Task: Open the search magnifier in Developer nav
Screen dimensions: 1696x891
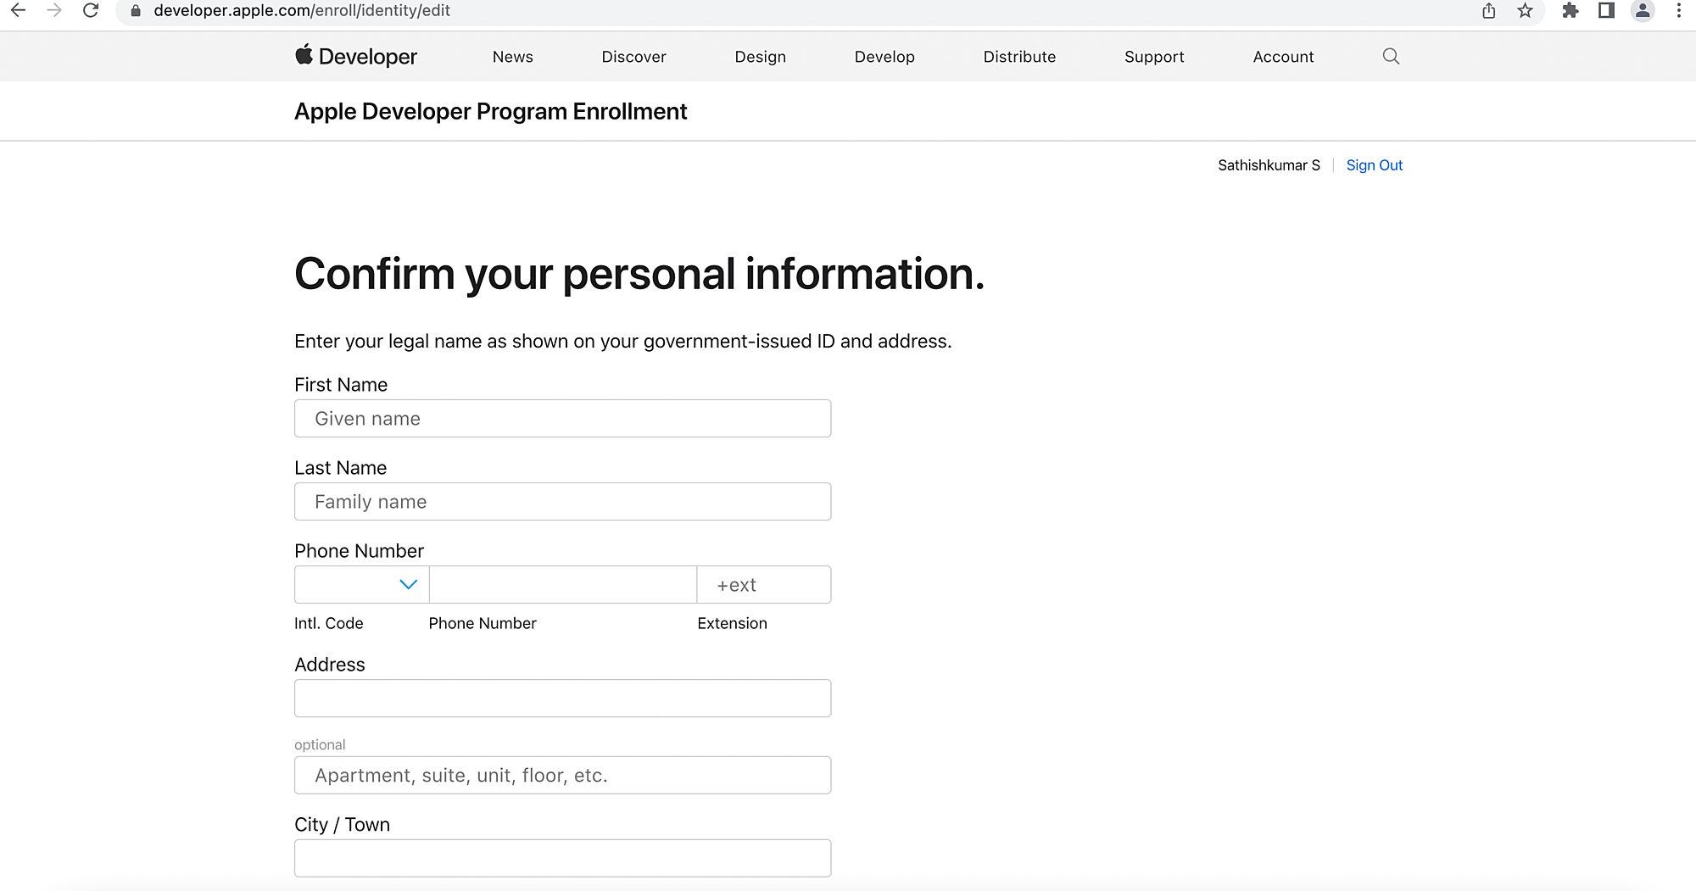Action: coord(1391,57)
